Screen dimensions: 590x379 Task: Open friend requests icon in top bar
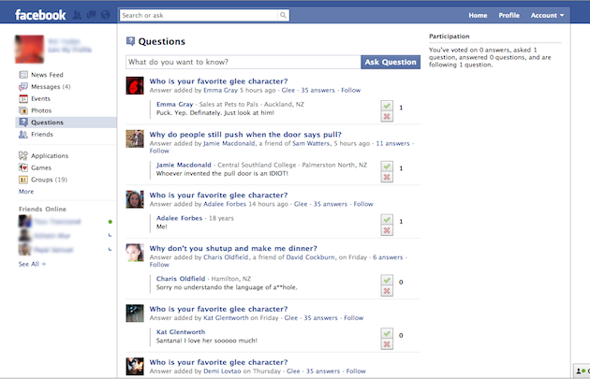(77, 15)
